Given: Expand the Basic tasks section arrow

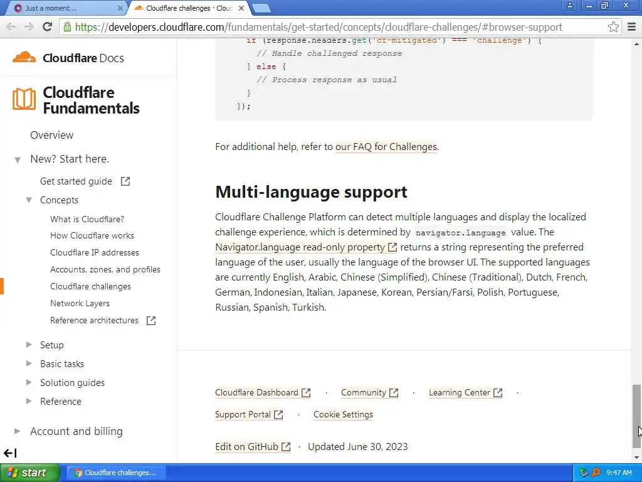Looking at the screenshot, I should (x=29, y=363).
